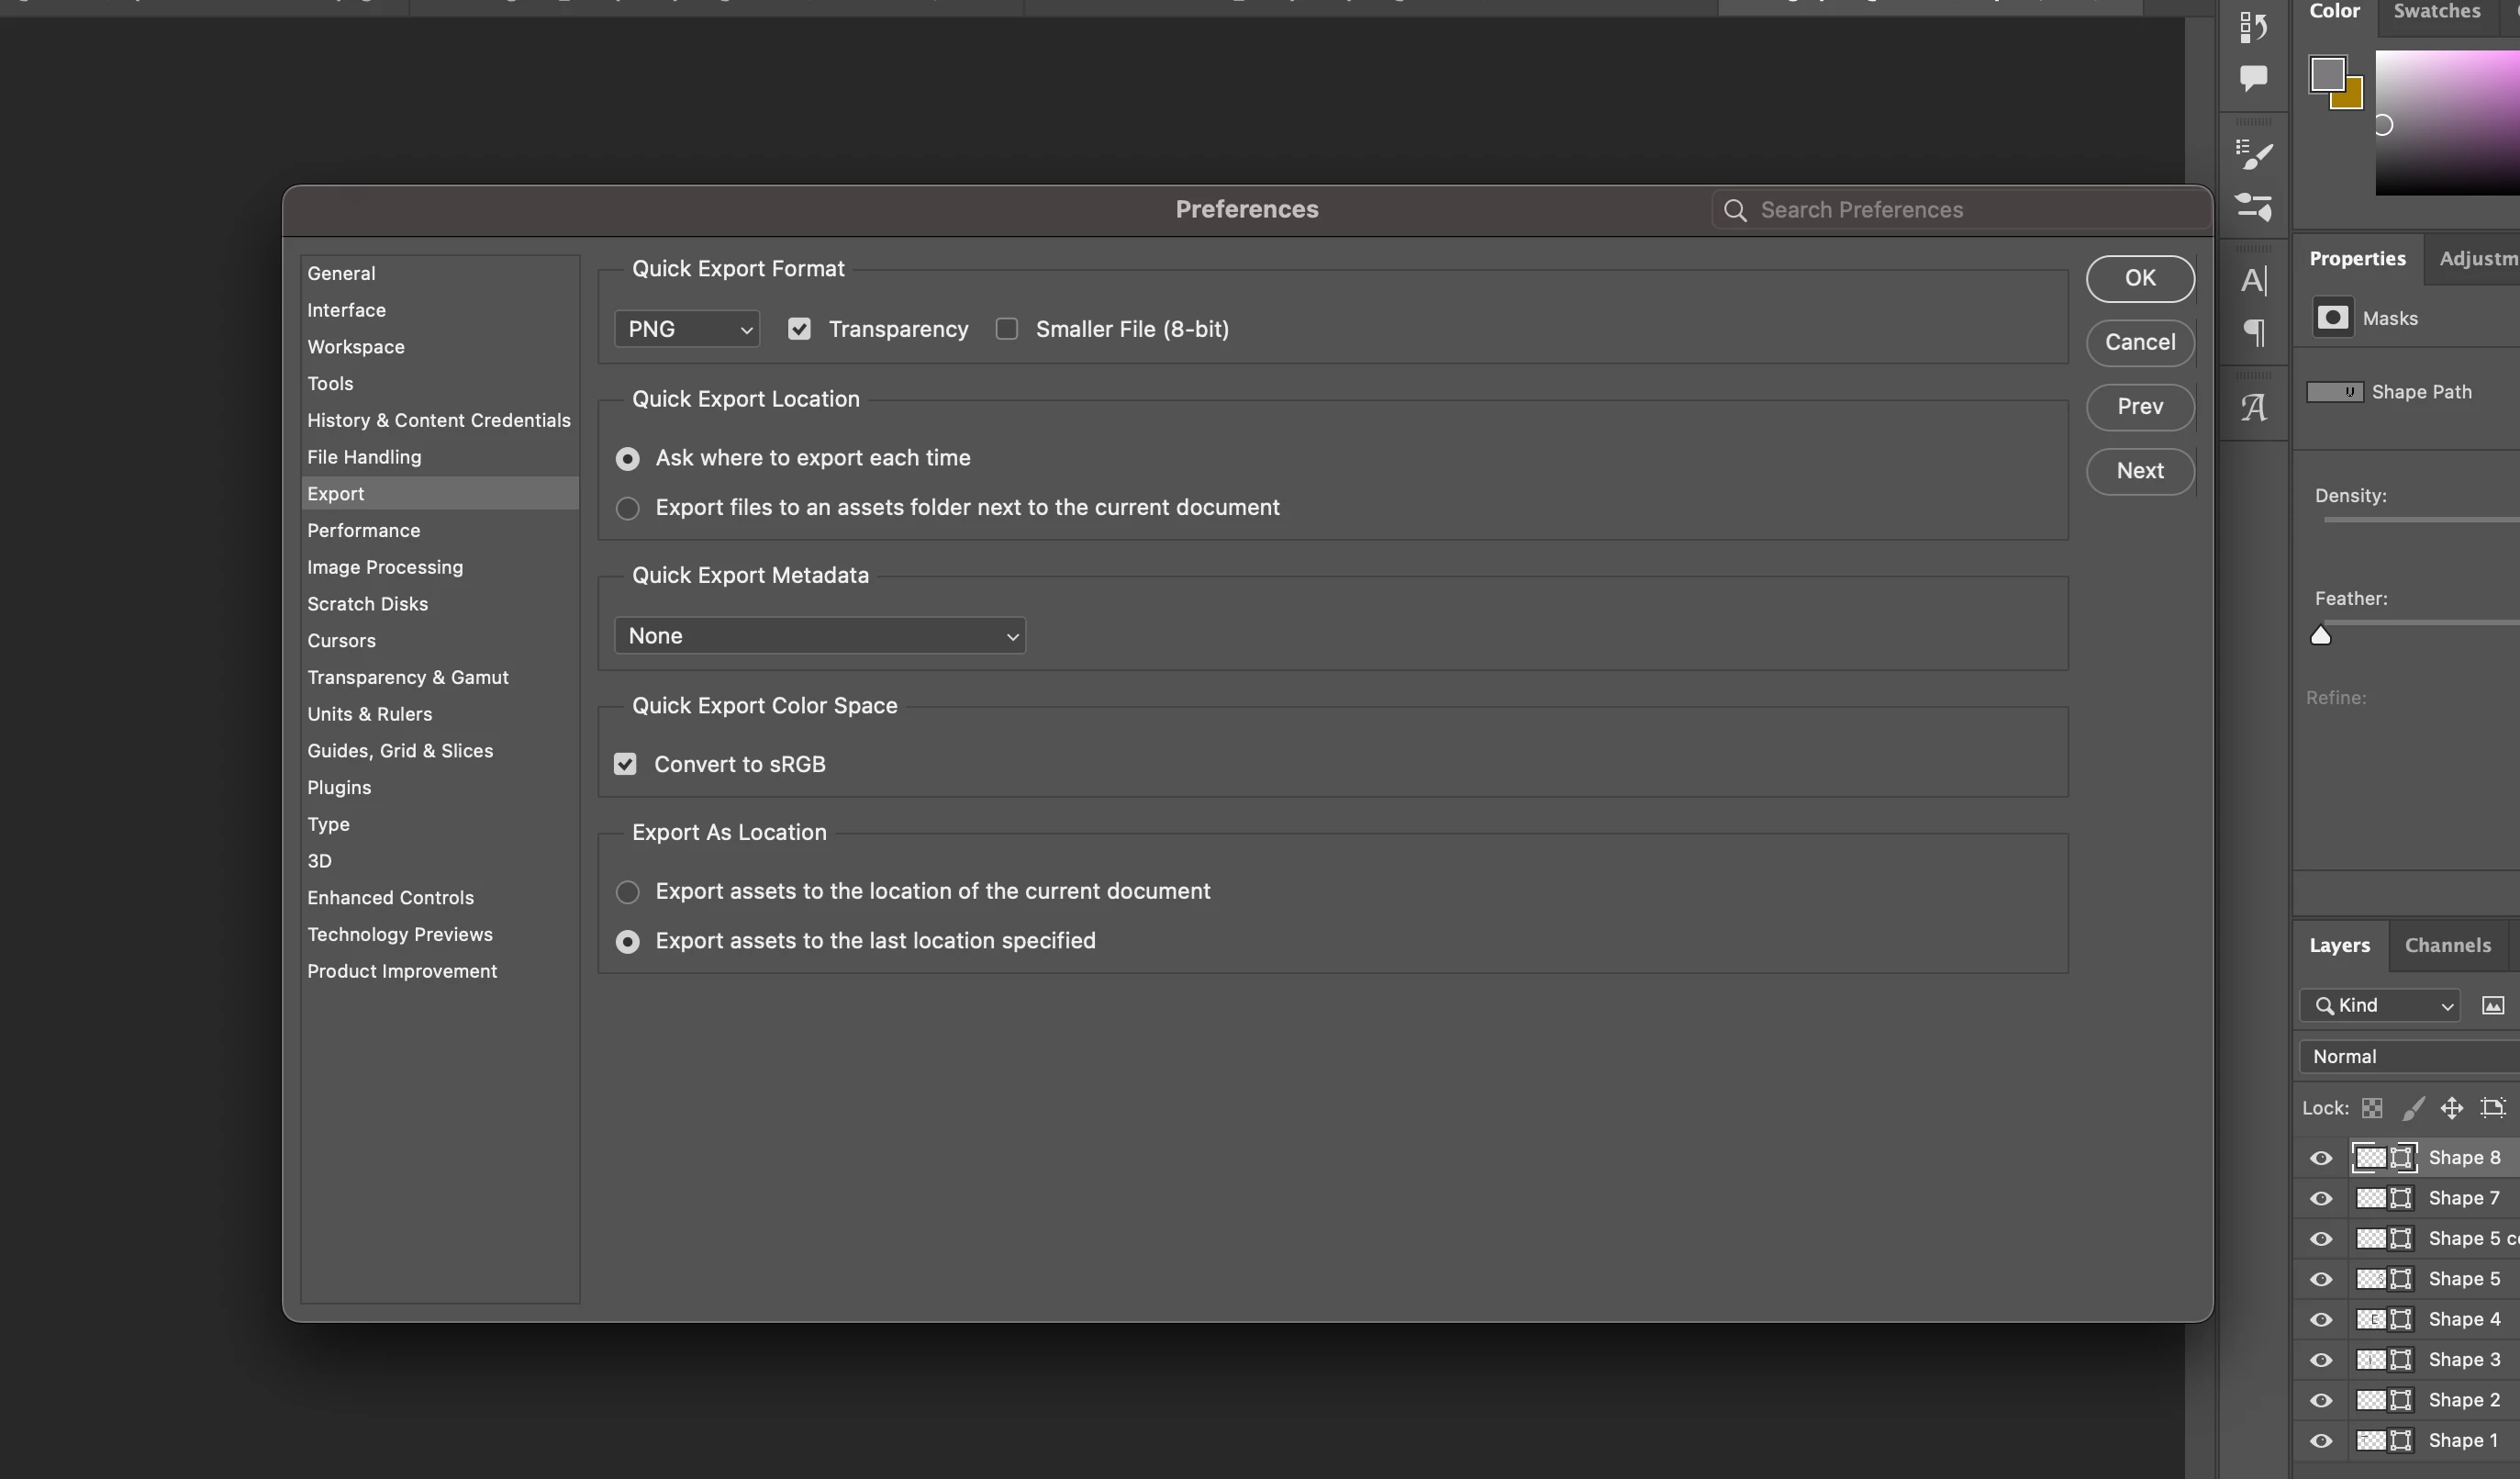Enable Smaller File (8-bit) option
The width and height of the screenshot is (2520, 1479).
(x=1006, y=330)
